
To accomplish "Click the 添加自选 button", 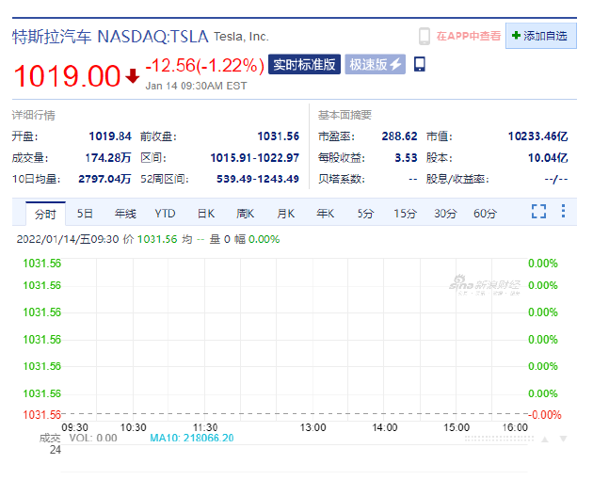I will pyautogui.click(x=541, y=36).
